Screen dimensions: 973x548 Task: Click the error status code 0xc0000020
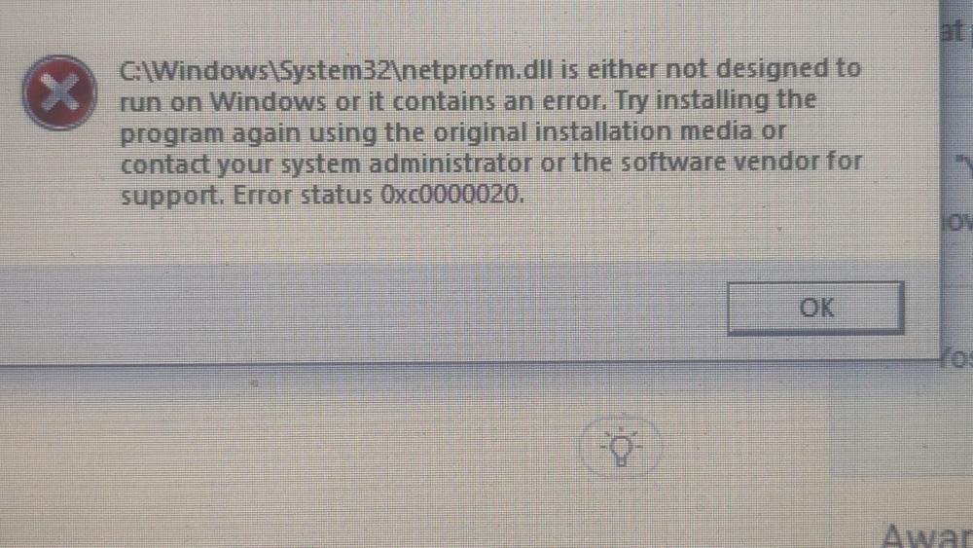pos(451,196)
